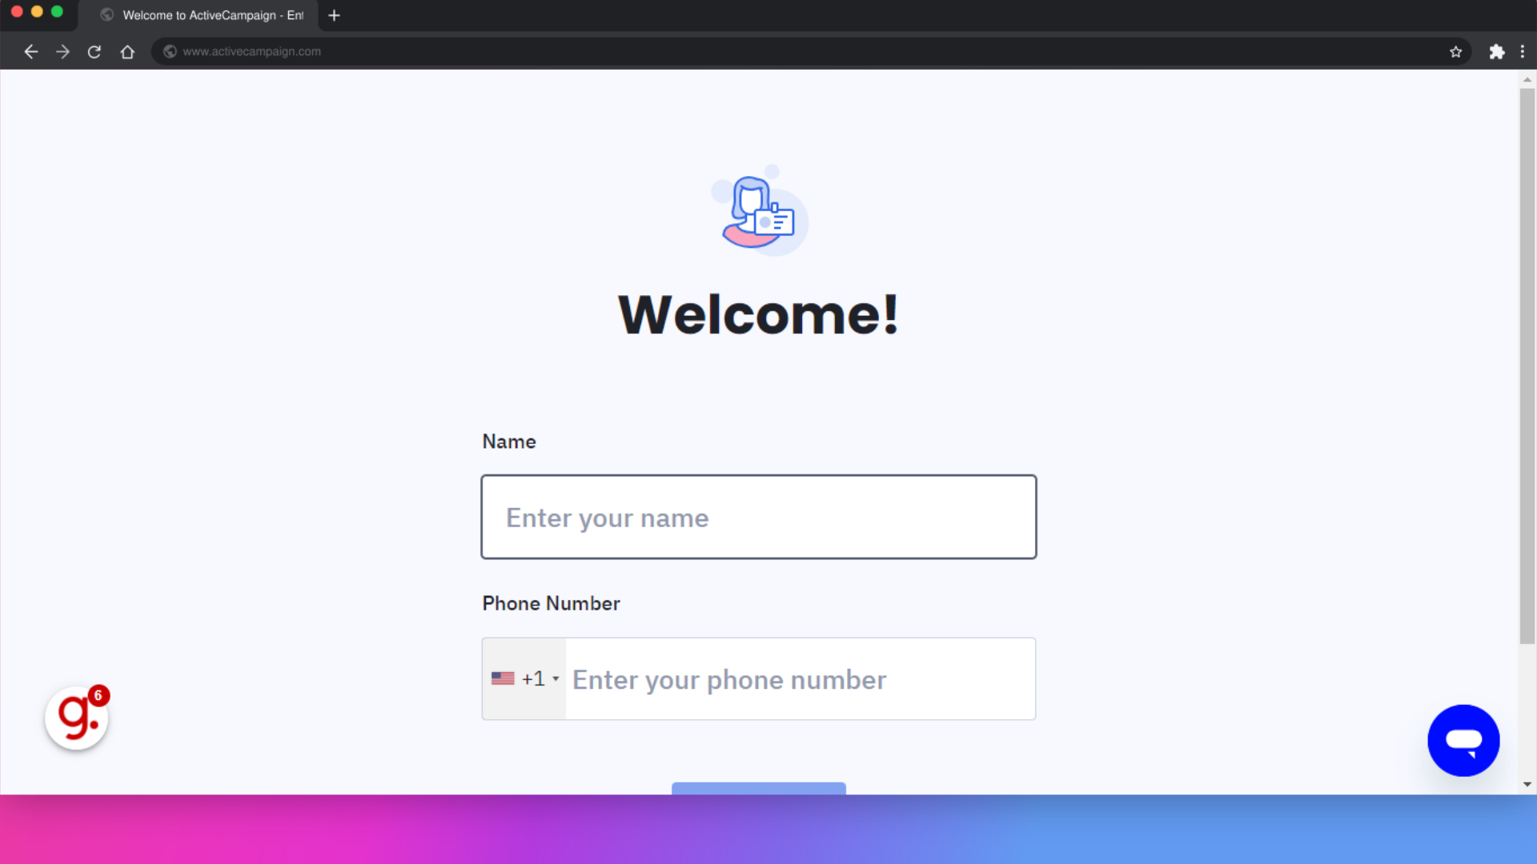This screenshot has width=1537, height=864.
Task: Select the US flag country code icon
Action: (503, 678)
